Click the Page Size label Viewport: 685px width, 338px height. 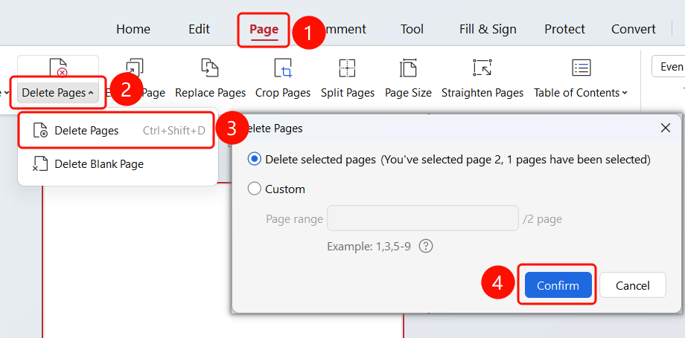(x=408, y=93)
